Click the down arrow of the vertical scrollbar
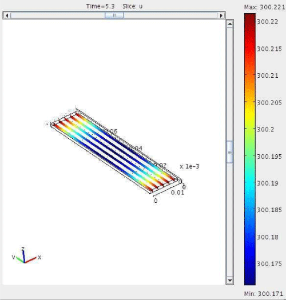The height and width of the screenshot is (300, 286). tap(230, 281)
